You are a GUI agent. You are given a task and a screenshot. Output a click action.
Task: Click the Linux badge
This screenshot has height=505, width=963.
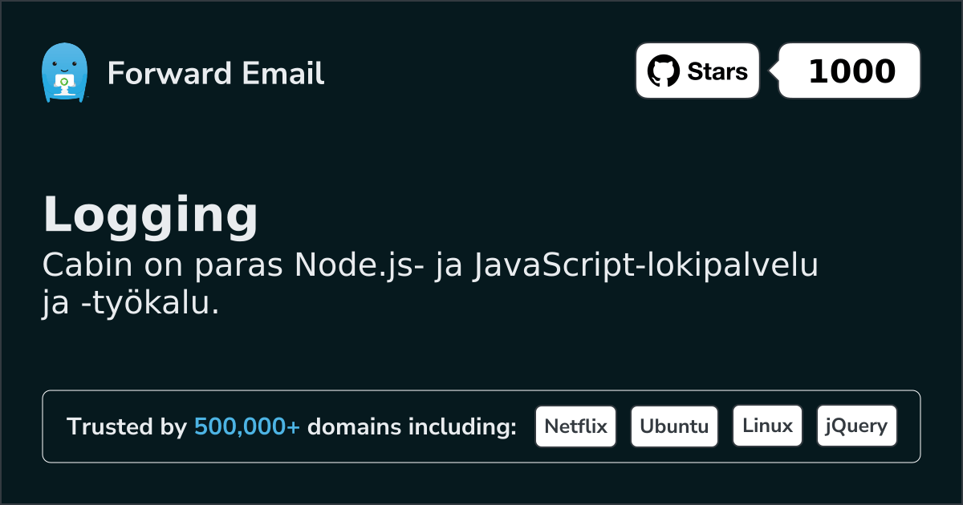click(767, 426)
